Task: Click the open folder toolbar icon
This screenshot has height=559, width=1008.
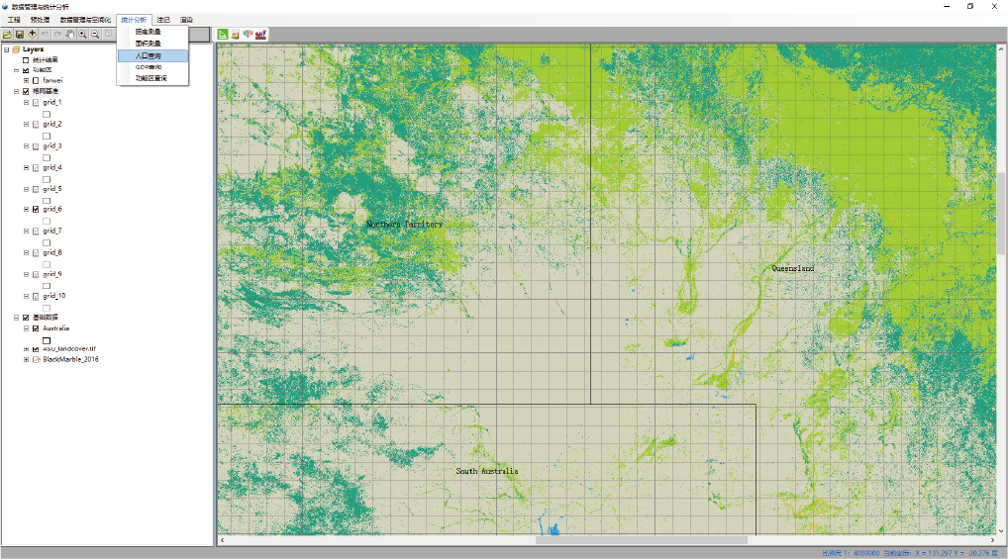Action: click(7, 34)
